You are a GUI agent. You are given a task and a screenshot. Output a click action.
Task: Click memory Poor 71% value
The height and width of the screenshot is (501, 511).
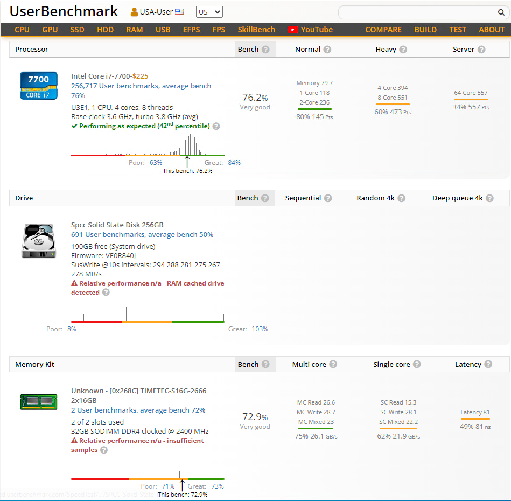168,486
